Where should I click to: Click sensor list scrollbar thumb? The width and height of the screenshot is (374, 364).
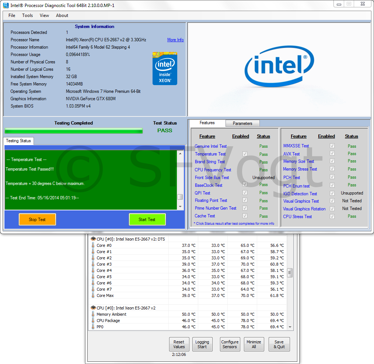(x=290, y=273)
